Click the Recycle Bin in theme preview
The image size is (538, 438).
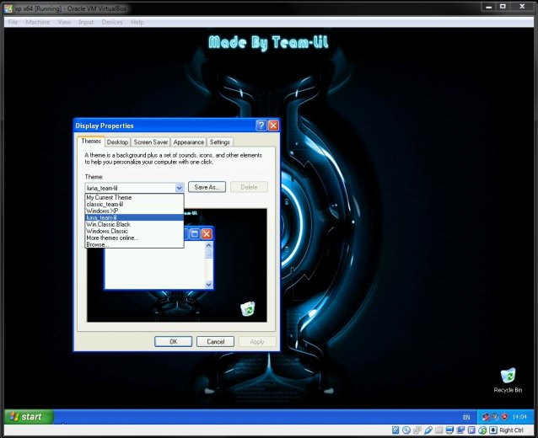click(x=248, y=308)
